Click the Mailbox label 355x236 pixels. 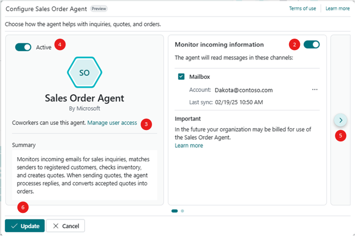tap(199, 77)
